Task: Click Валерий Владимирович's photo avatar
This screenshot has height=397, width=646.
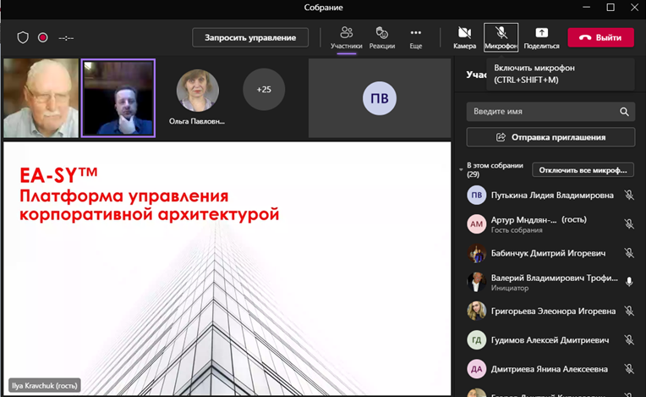Action: 477,282
